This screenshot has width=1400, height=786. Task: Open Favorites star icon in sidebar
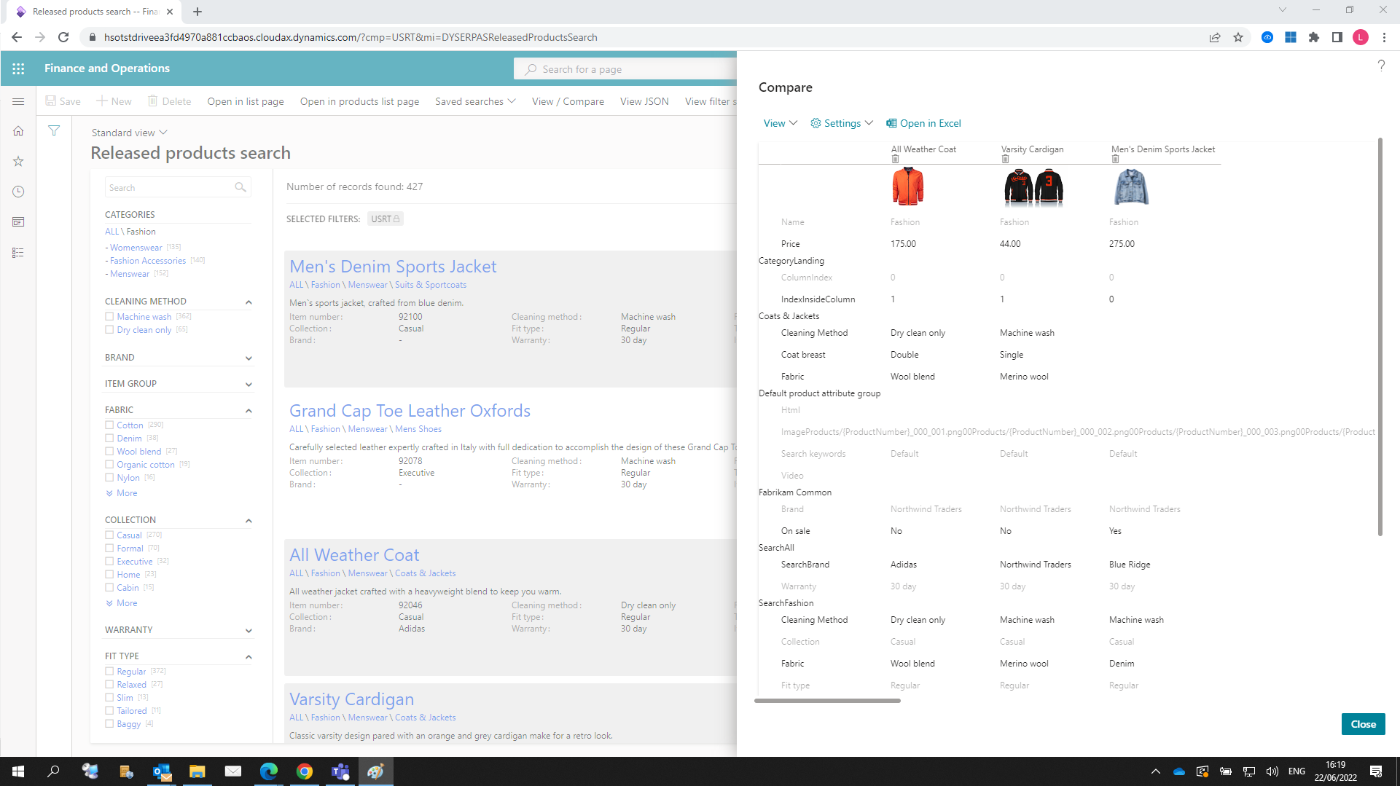pyautogui.click(x=18, y=162)
